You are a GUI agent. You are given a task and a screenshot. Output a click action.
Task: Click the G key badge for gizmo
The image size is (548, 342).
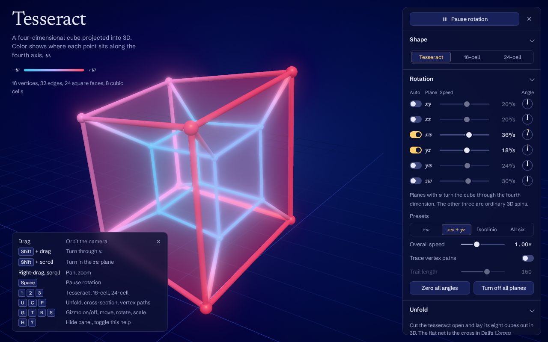[x=23, y=313]
